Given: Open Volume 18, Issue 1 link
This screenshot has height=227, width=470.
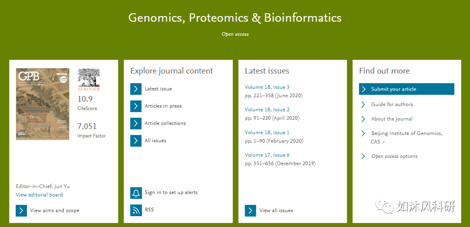Looking at the screenshot, I should (x=267, y=132).
